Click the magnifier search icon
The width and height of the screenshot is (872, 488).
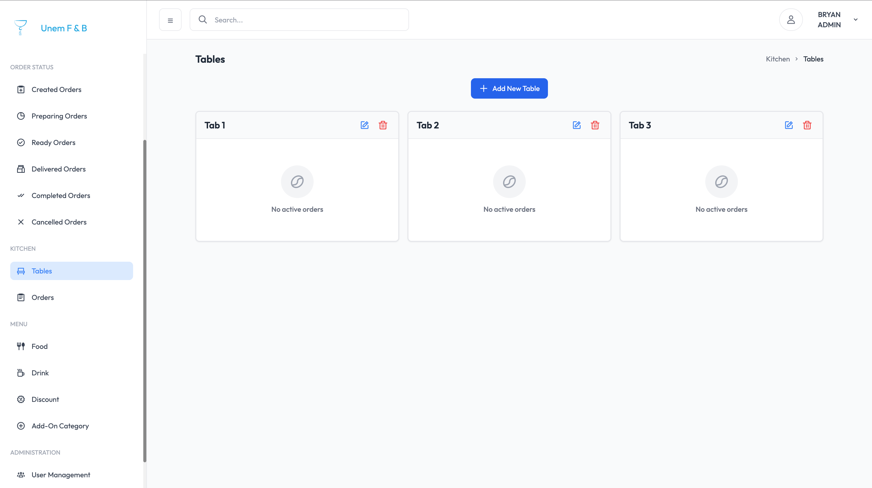[203, 20]
